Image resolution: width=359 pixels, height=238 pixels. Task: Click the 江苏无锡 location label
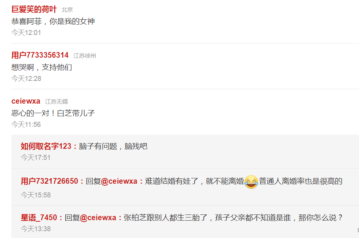click(x=56, y=101)
